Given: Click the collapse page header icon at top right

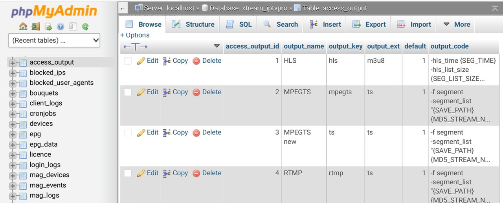Looking at the screenshot, I should [495, 8].
